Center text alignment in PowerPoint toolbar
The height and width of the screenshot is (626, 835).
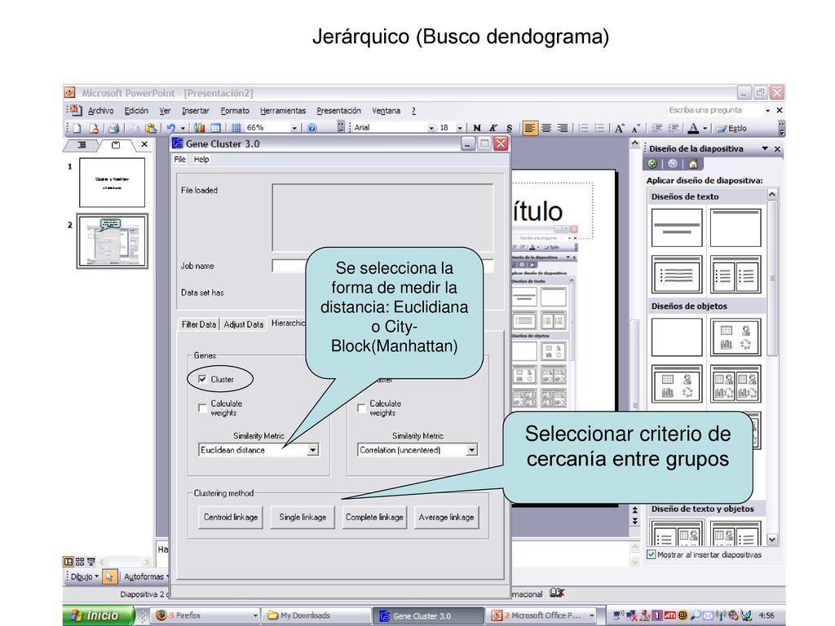coord(546,128)
